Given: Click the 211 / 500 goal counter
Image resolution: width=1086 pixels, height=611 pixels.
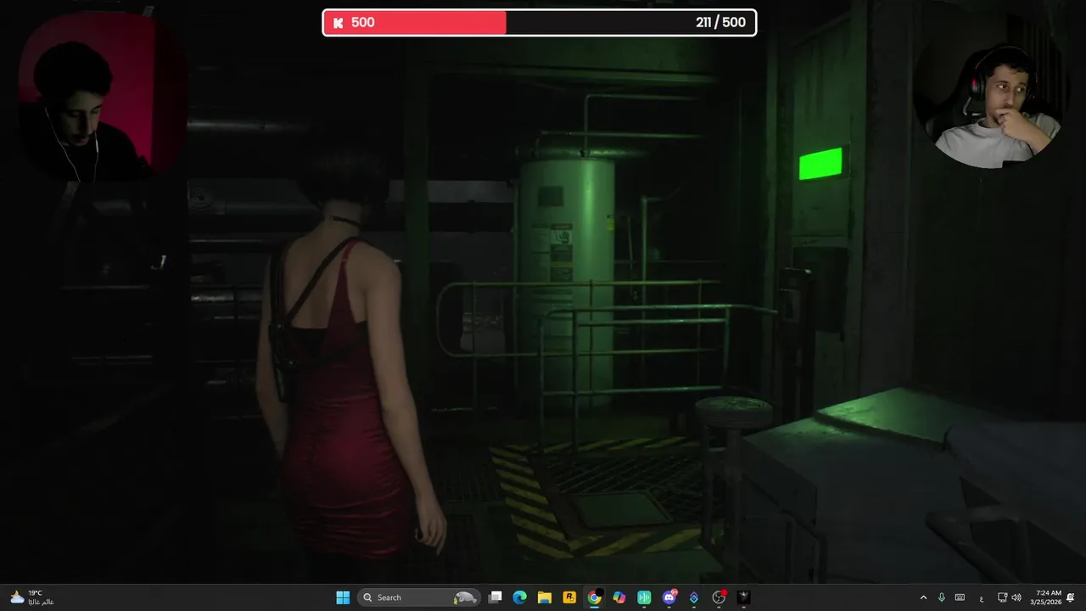Looking at the screenshot, I should point(720,23).
